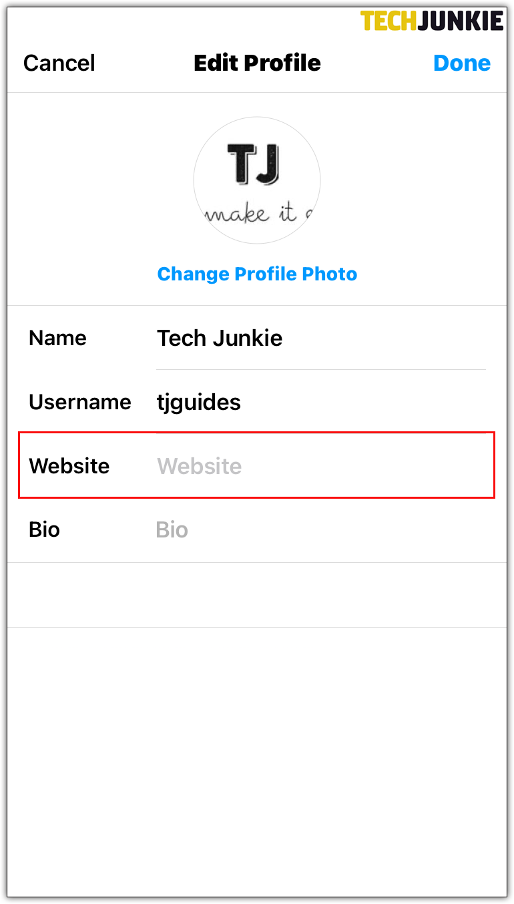Click the Website row label
Image resolution: width=514 pixels, height=904 pixels.
[x=69, y=466]
